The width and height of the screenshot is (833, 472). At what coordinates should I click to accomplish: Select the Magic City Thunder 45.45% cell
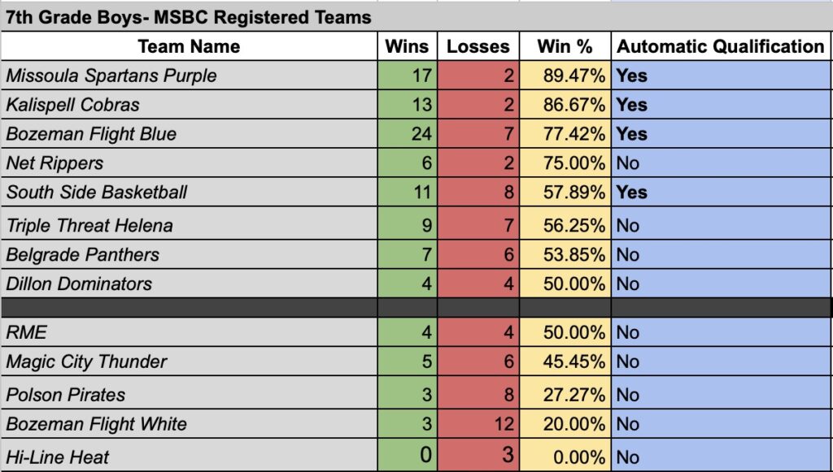(565, 362)
